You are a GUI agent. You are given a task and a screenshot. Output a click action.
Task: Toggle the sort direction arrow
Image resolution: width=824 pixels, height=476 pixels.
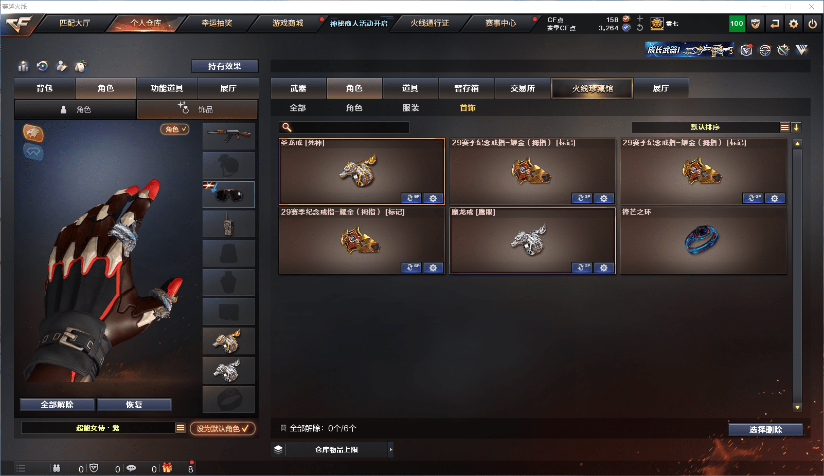pyautogui.click(x=796, y=127)
